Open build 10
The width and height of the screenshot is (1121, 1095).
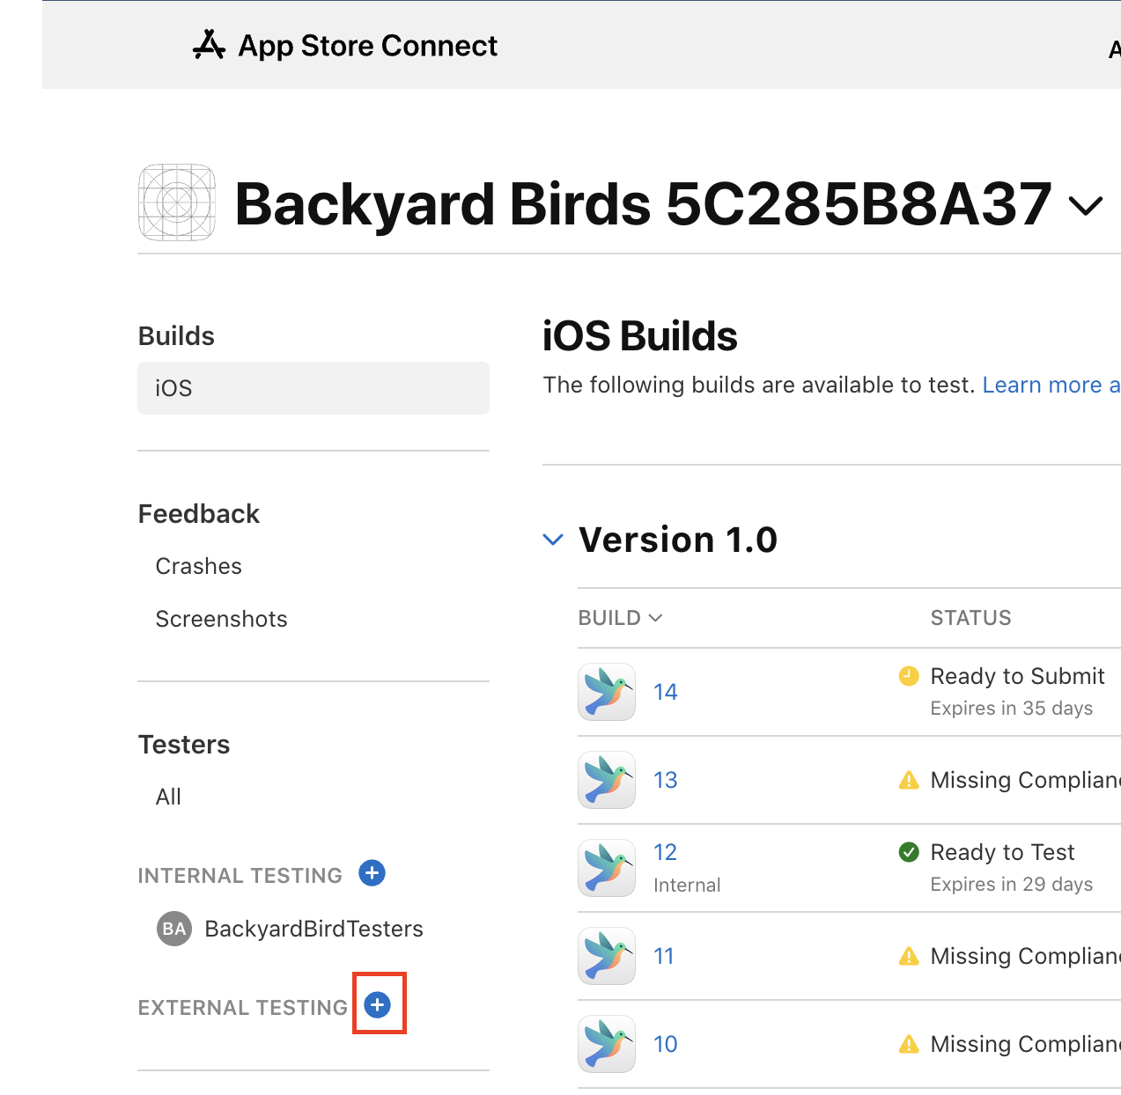pos(666,1044)
